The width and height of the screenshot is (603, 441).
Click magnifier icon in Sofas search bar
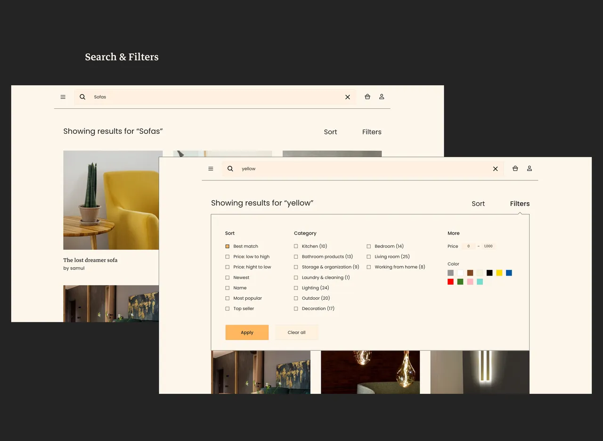(82, 97)
